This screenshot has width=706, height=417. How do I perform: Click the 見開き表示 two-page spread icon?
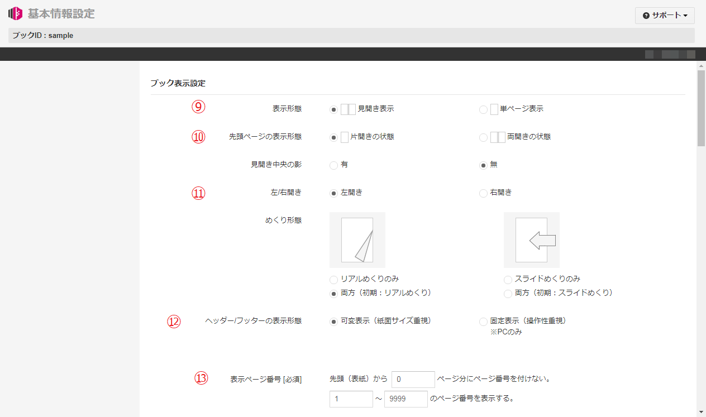coord(348,109)
